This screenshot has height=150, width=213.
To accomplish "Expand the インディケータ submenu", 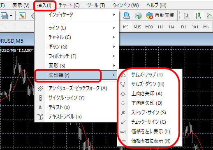I will click(x=76, y=14).
